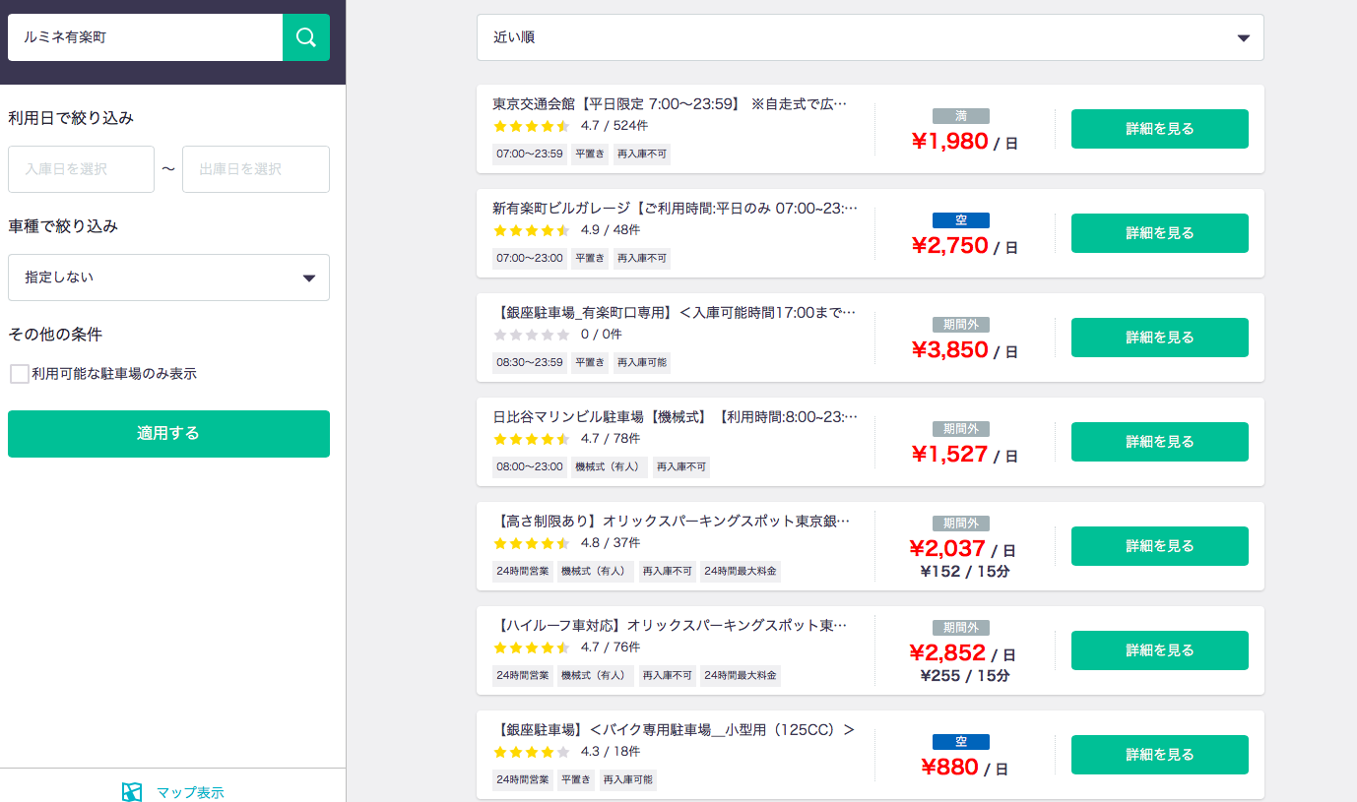Toggle 利用可能な駐車場のみ表示 checkbox
The image size is (1357, 802).
[19, 374]
